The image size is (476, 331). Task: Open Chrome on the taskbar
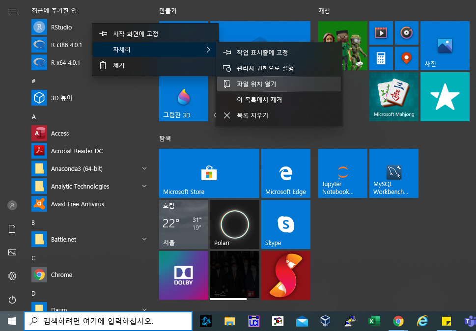point(398,321)
